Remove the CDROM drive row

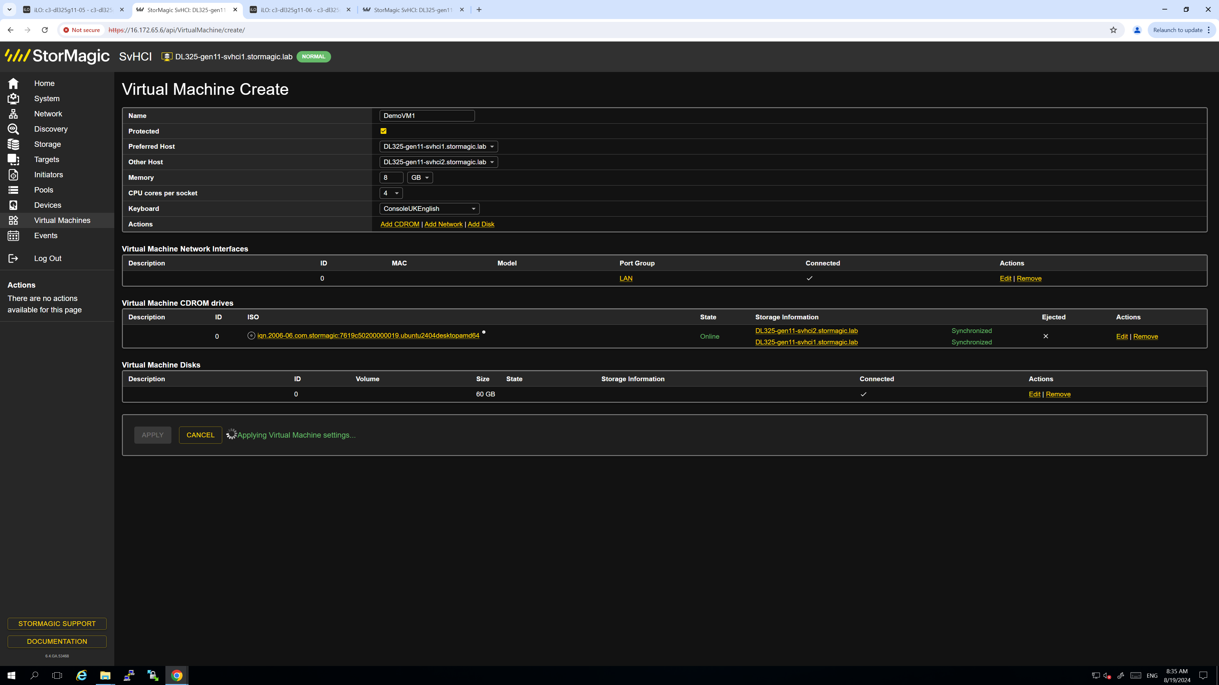tap(1146, 336)
